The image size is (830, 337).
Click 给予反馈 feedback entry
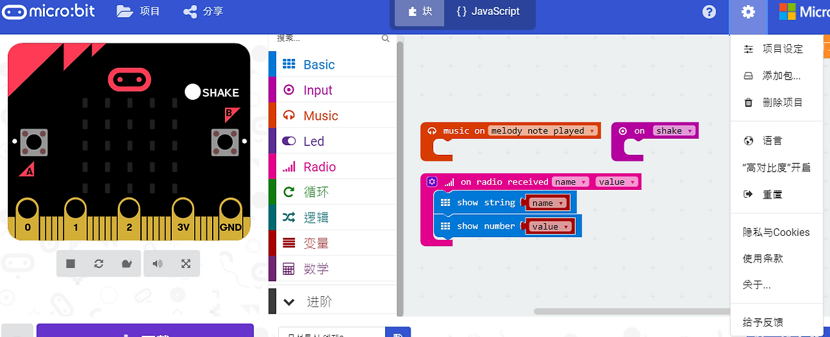pos(776,322)
